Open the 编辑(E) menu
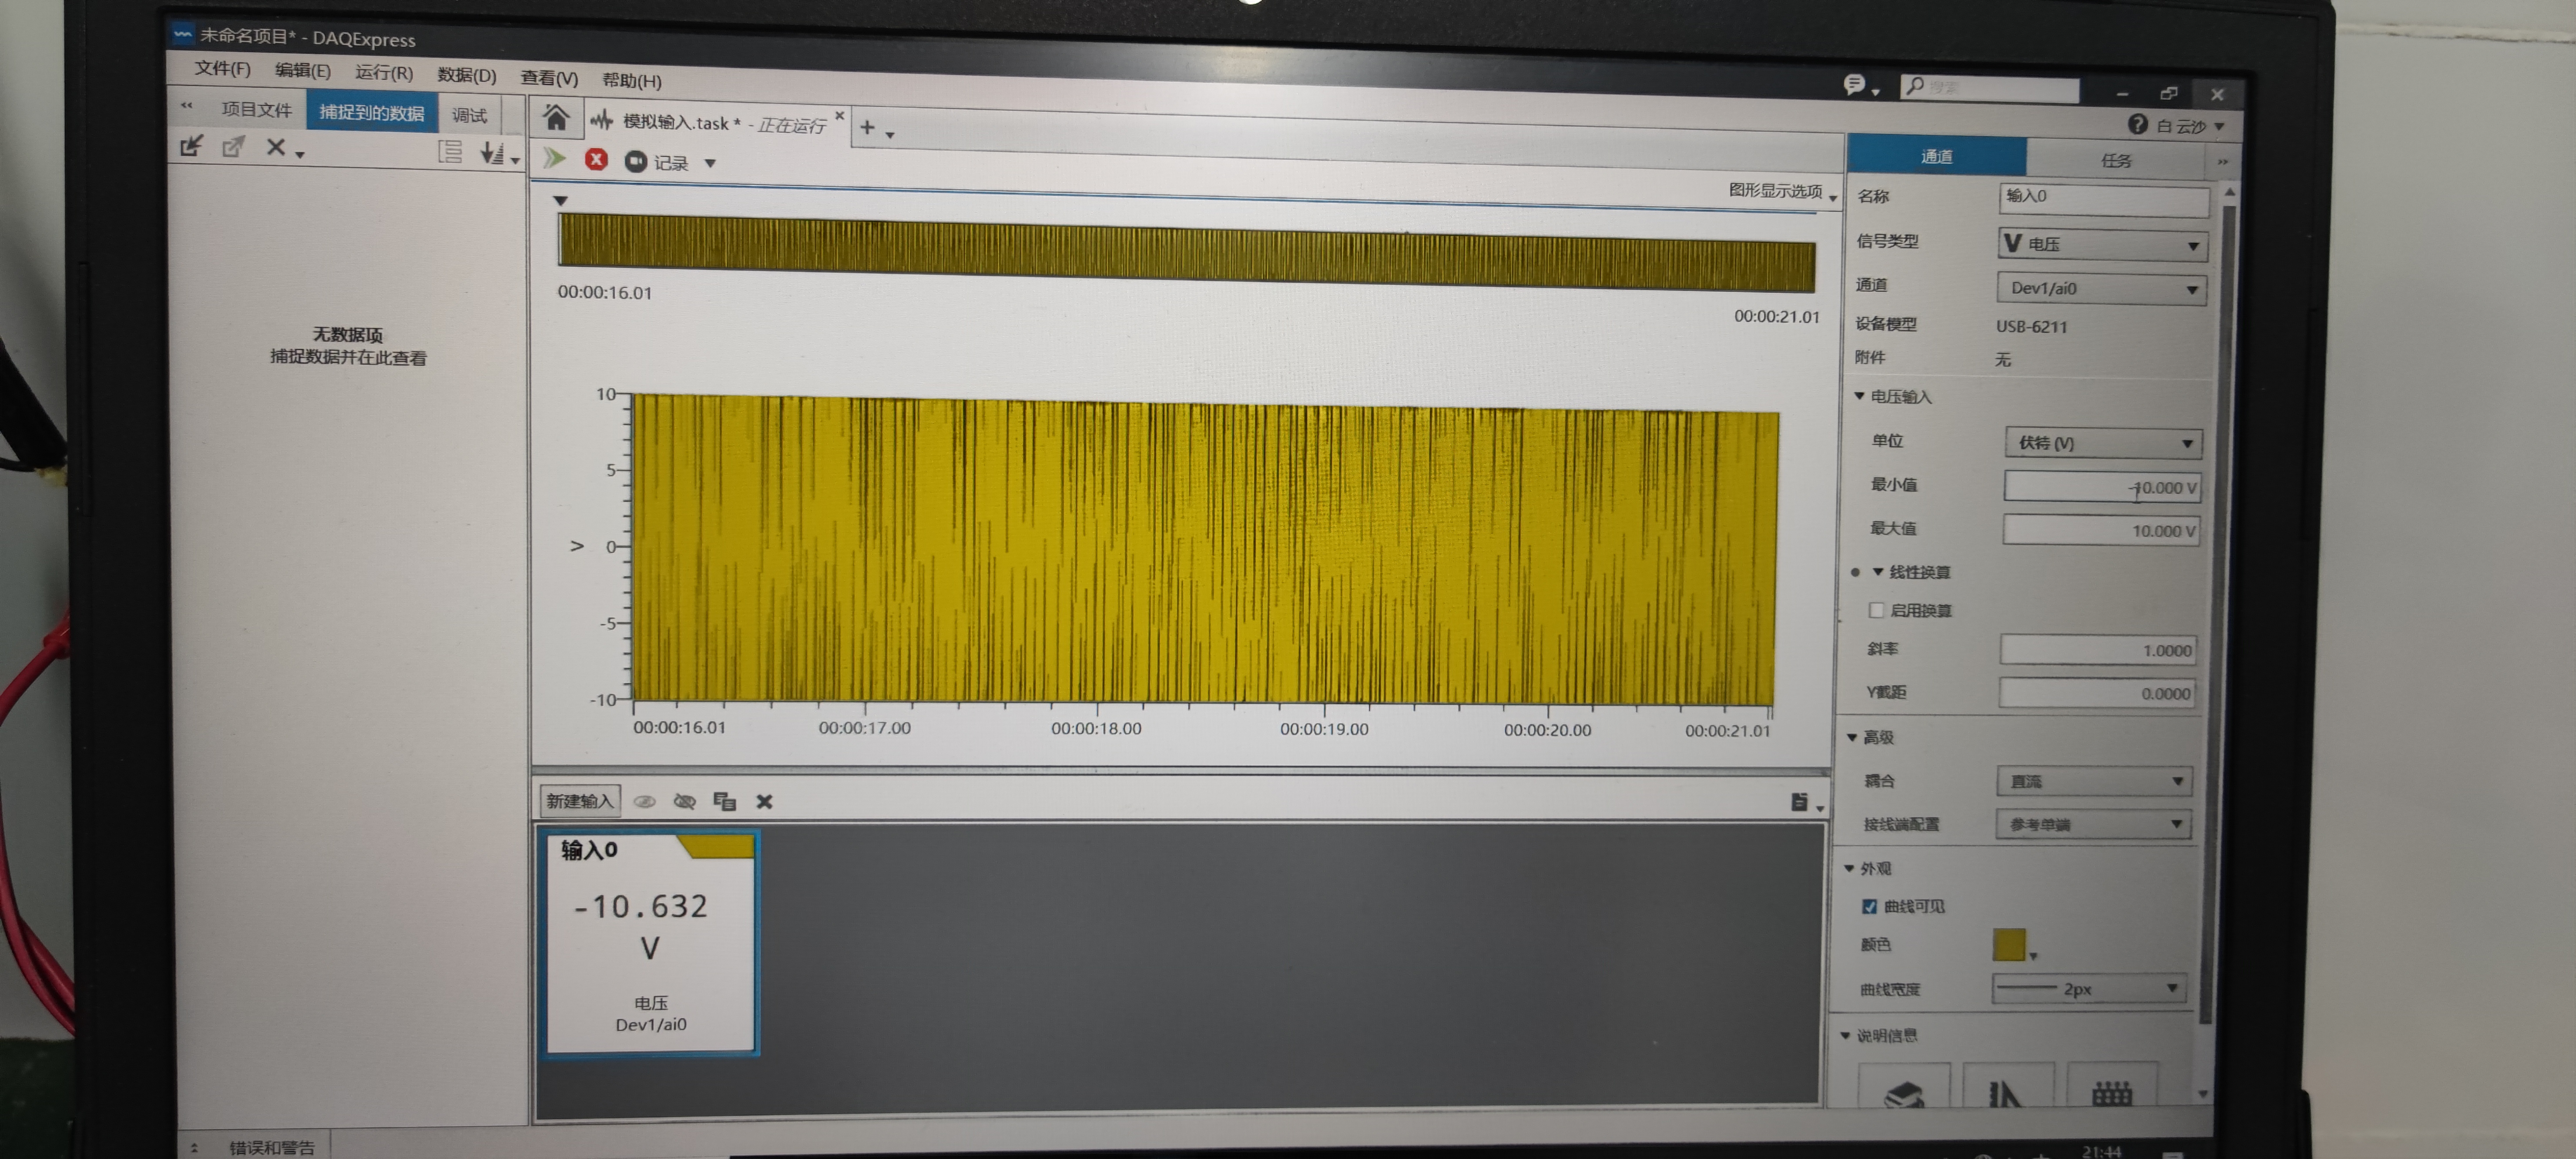The height and width of the screenshot is (1159, 2576). (x=302, y=70)
